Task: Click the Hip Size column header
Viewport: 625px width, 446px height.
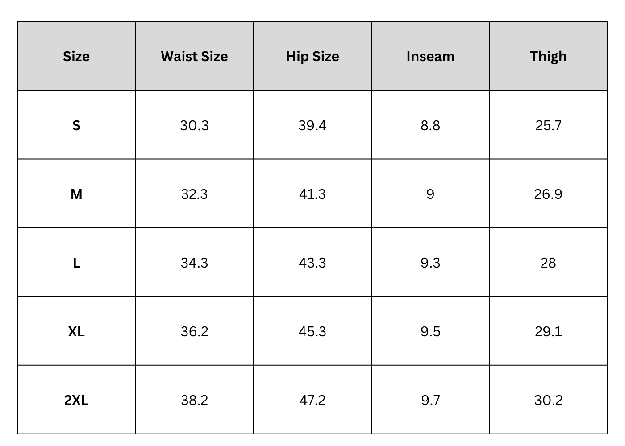Action: click(x=312, y=56)
